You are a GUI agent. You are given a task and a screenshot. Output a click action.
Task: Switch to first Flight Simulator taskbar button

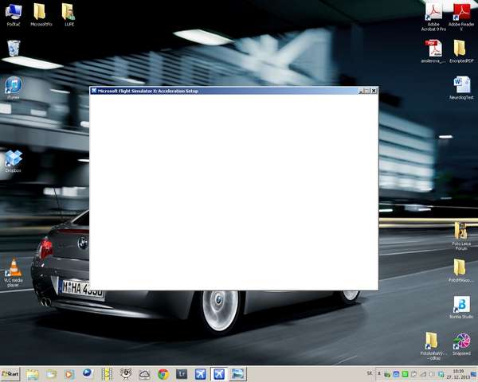click(x=200, y=374)
